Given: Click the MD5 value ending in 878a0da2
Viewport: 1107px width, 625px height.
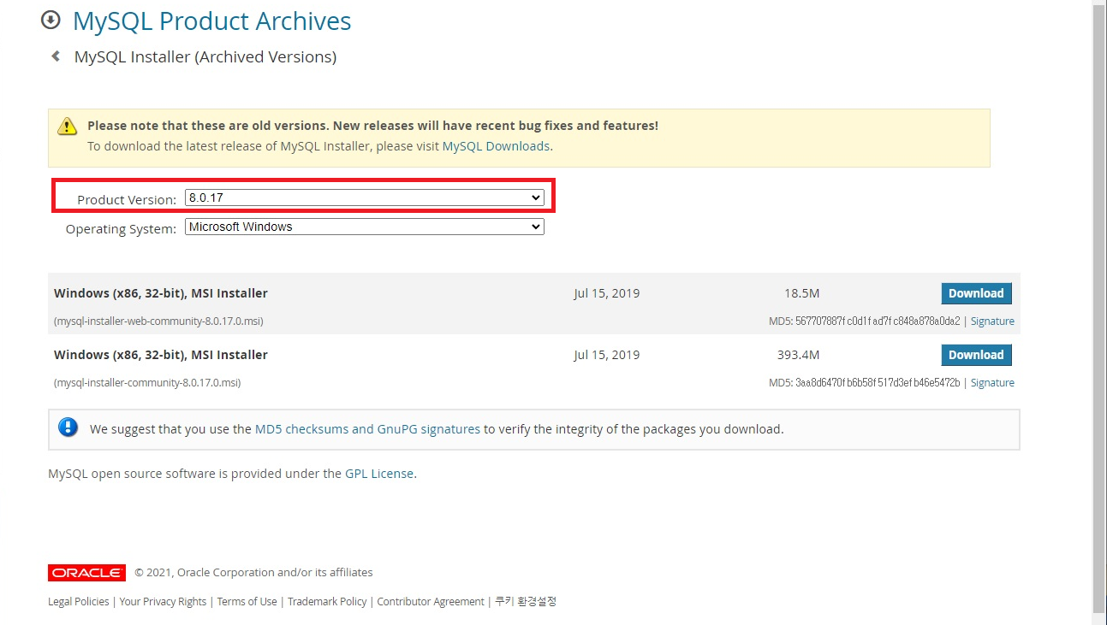Looking at the screenshot, I should pos(878,321).
